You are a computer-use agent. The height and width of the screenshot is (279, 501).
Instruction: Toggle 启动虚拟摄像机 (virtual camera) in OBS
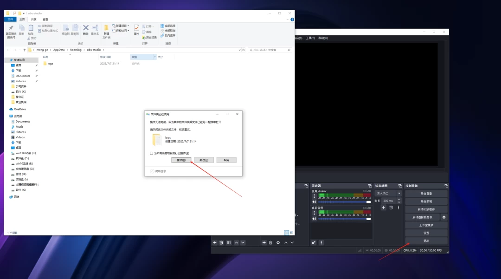point(423,217)
